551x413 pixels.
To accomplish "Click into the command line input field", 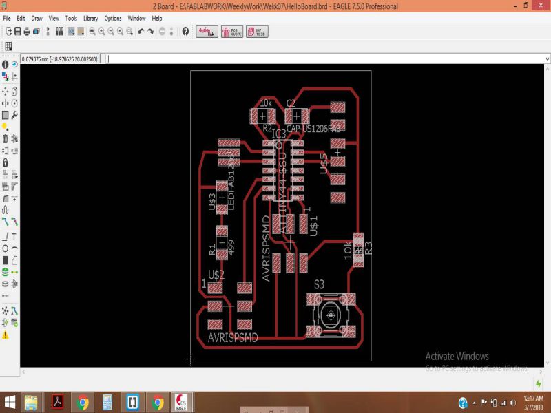I will pyautogui.click(x=310, y=59).
